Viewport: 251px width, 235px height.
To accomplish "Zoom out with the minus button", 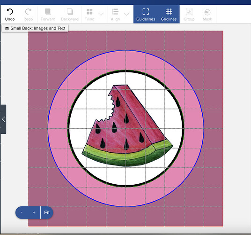I will point(22,212).
